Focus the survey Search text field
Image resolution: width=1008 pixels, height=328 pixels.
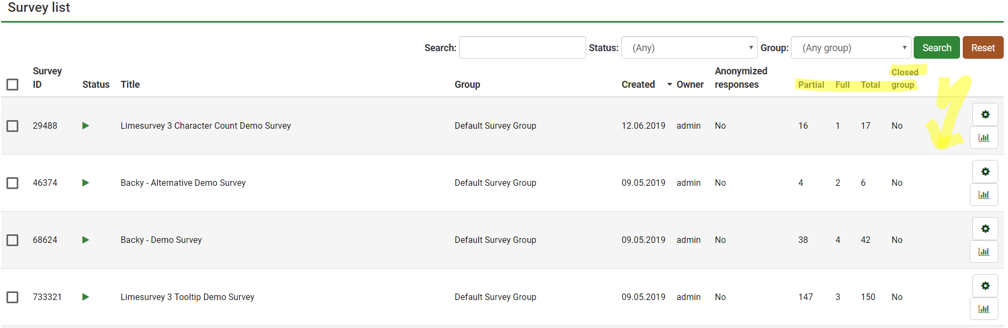tap(522, 48)
